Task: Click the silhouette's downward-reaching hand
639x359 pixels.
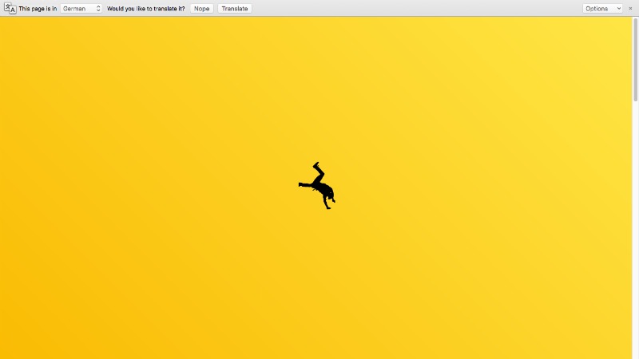Action: (327, 207)
